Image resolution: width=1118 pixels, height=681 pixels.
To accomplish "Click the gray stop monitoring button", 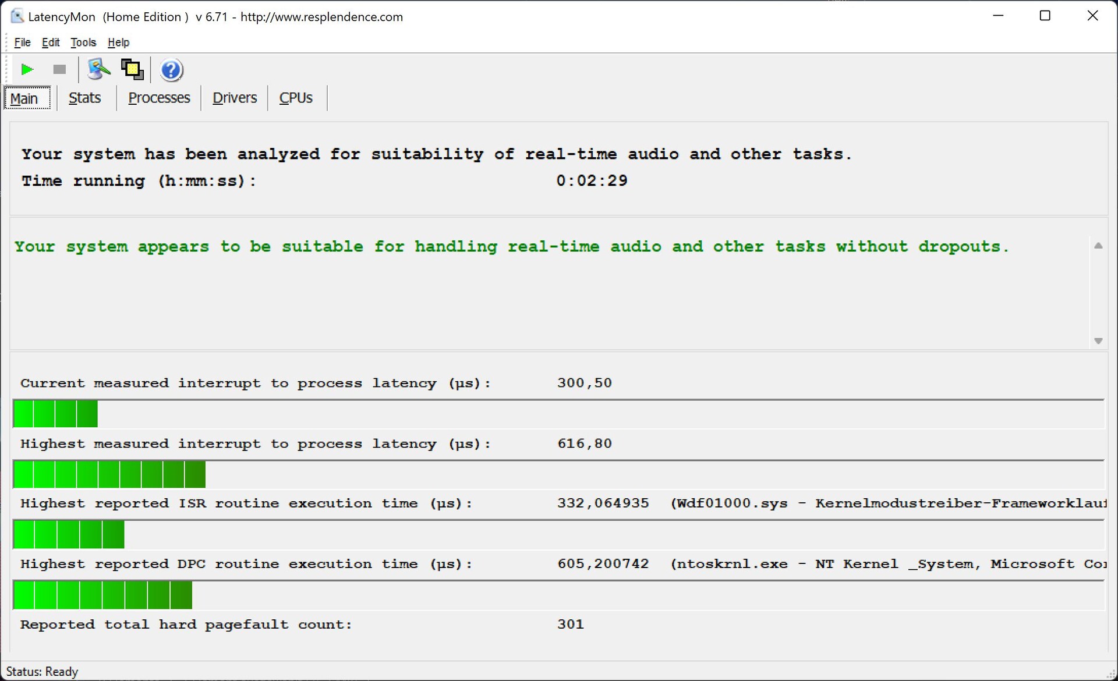I will (59, 70).
